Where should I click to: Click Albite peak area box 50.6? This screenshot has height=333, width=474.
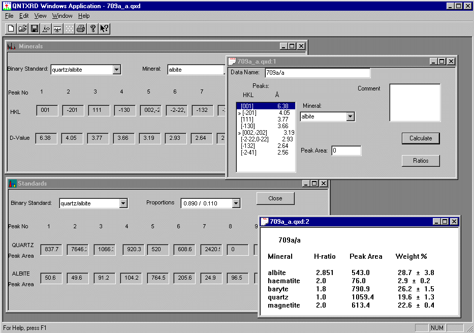(51, 278)
